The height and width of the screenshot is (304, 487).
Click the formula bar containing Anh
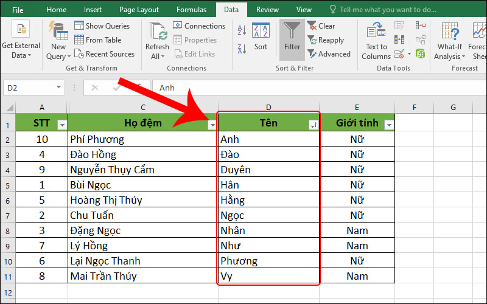click(x=319, y=88)
